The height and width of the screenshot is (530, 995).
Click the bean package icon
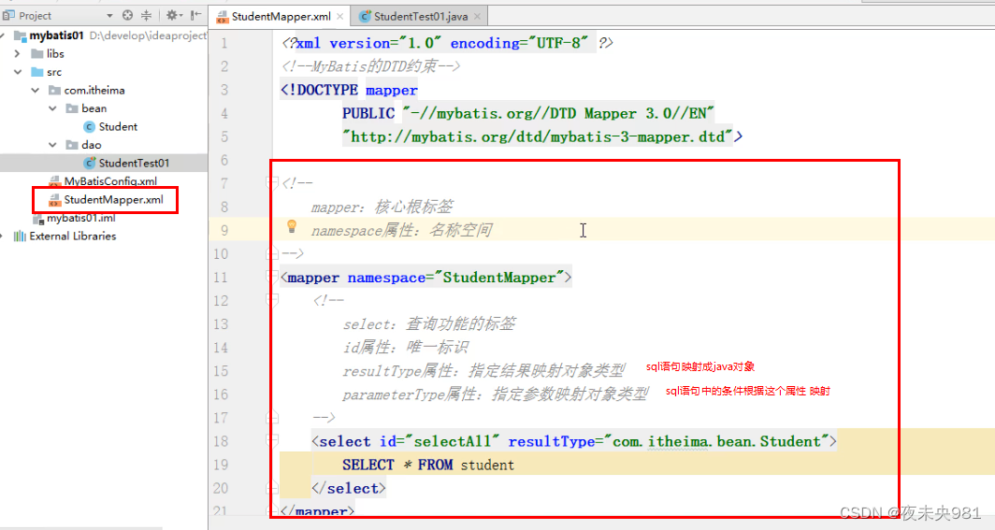pos(72,109)
